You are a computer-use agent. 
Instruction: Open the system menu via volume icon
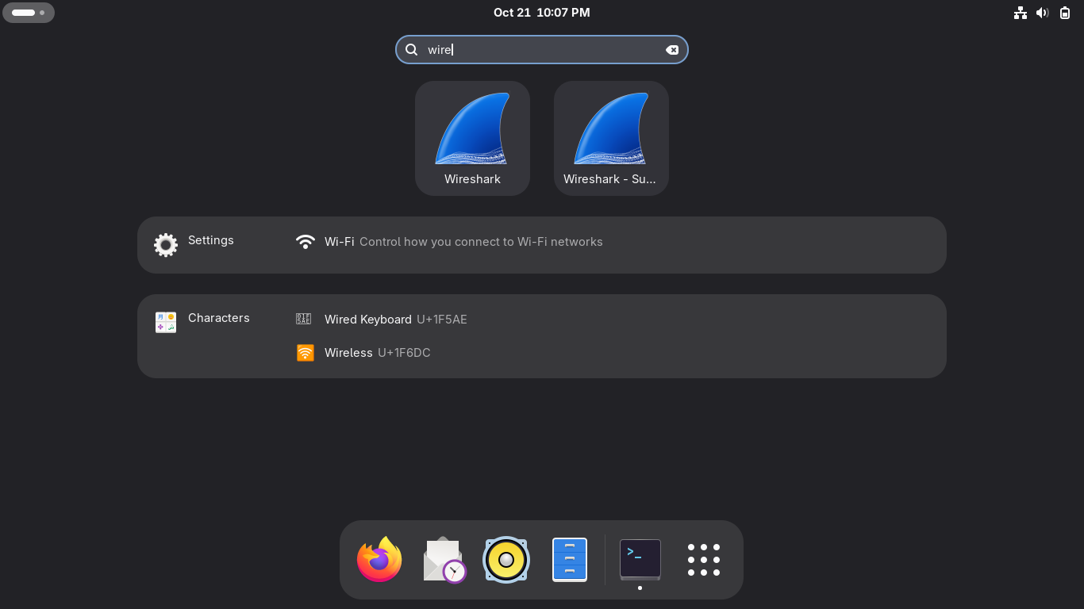coord(1042,13)
